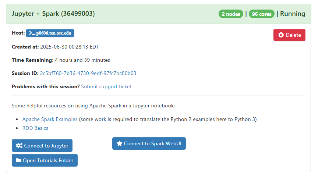Click the terminal prompt icon on host badge

click(x=32, y=33)
